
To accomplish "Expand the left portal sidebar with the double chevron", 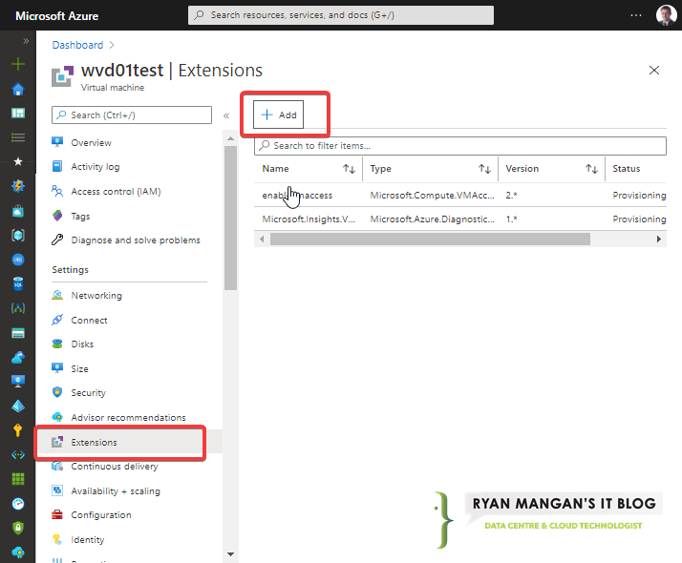I will [26, 41].
